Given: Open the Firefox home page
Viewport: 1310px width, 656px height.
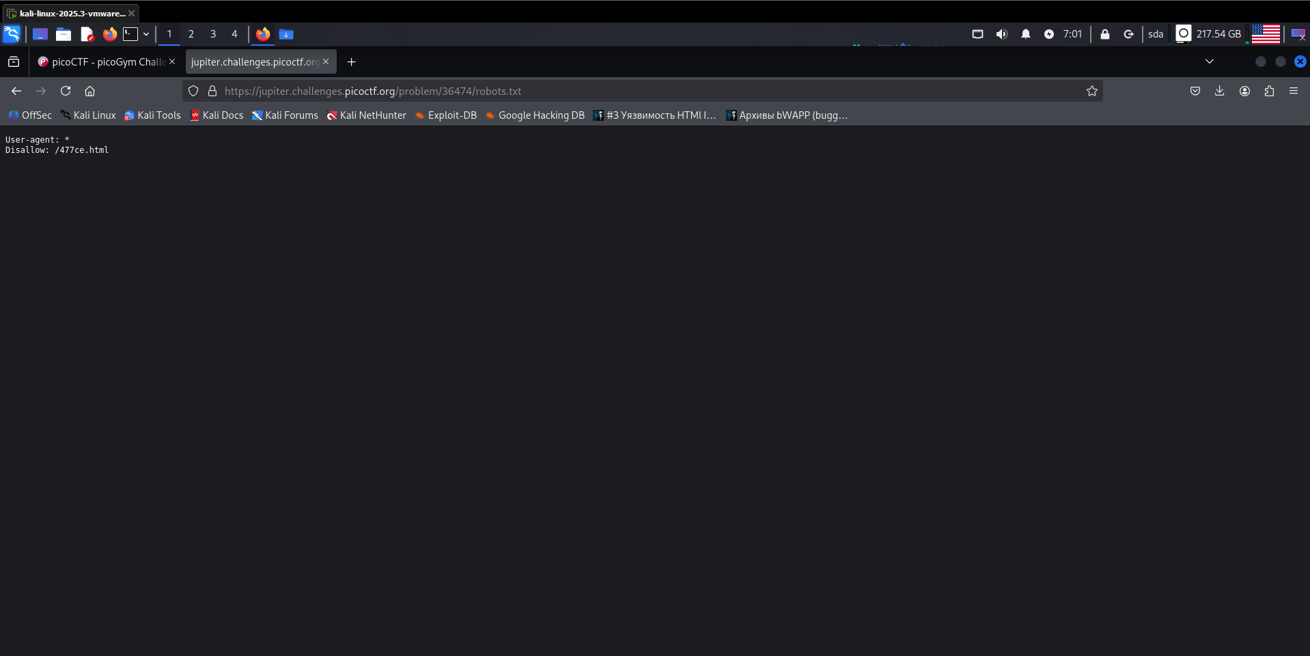Looking at the screenshot, I should pyautogui.click(x=89, y=91).
